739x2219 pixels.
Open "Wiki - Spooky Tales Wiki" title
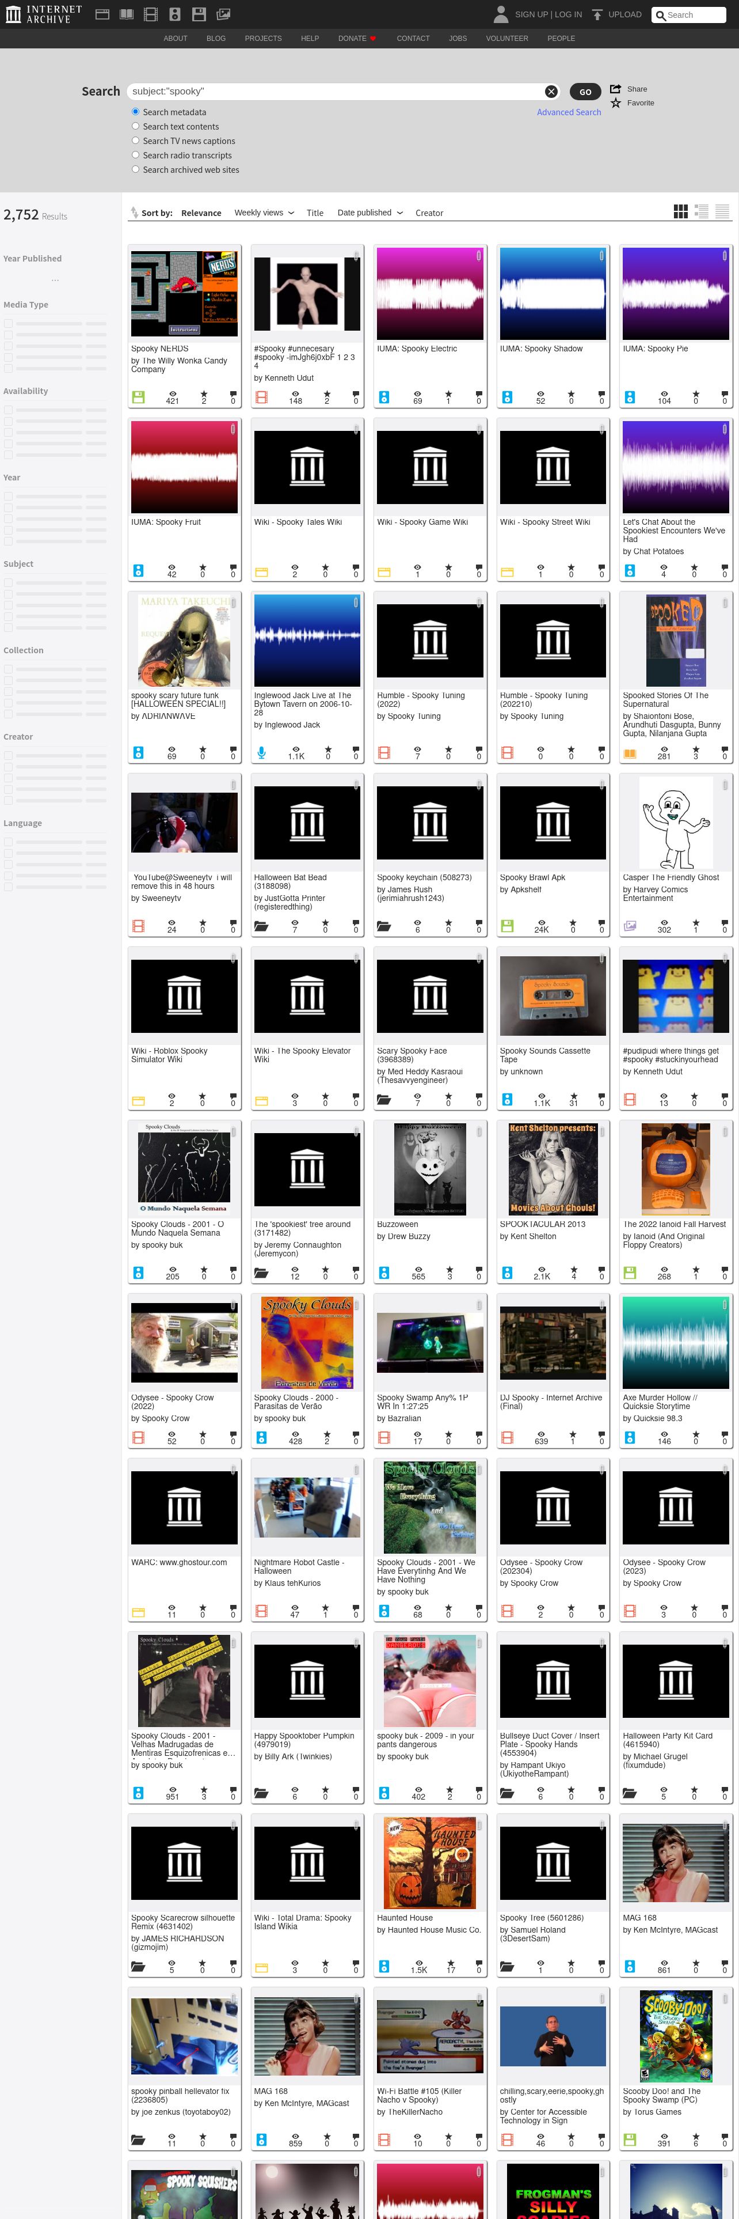tap(298, 522)
